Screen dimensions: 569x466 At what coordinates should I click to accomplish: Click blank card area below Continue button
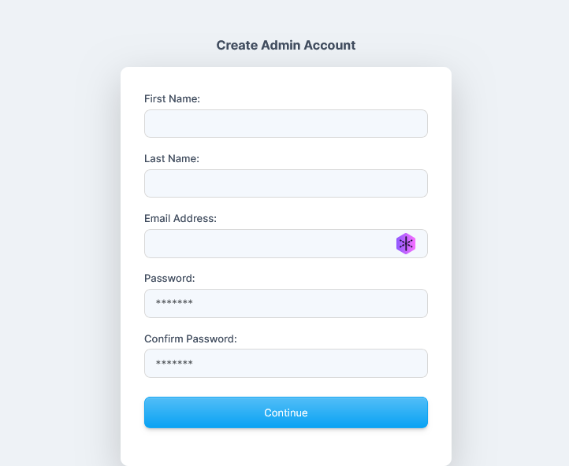click(286, 446)
